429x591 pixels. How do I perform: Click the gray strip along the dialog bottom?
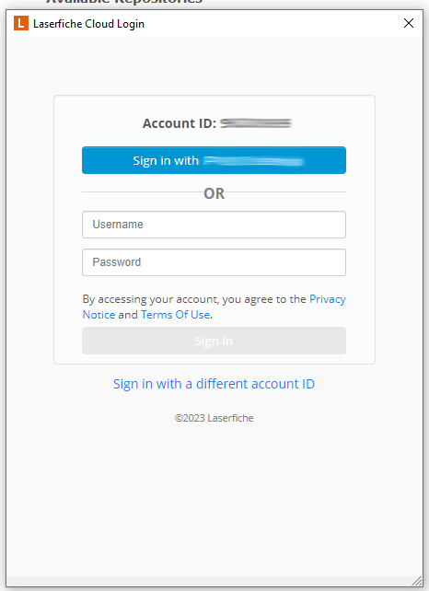(x=209, y=581)
